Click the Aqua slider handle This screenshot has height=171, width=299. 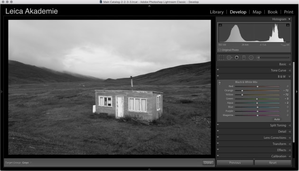[257, 103]
